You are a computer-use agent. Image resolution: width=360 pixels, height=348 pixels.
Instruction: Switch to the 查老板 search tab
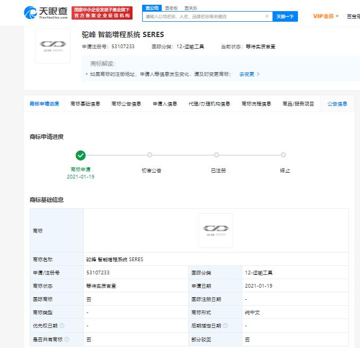[171, 8]
